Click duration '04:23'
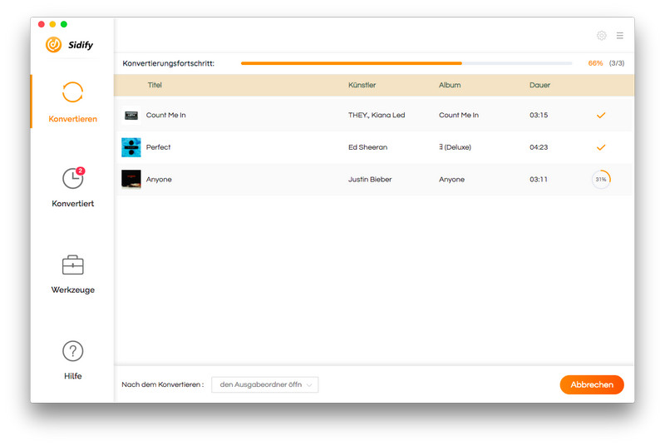Viewport: 665px width, 446px height. (539, 147)
